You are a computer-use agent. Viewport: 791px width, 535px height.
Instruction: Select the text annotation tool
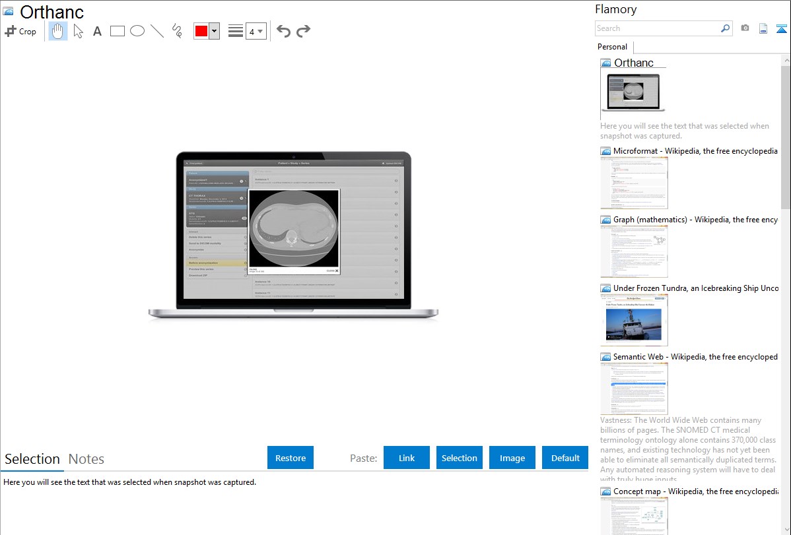[x=97, y=31]
